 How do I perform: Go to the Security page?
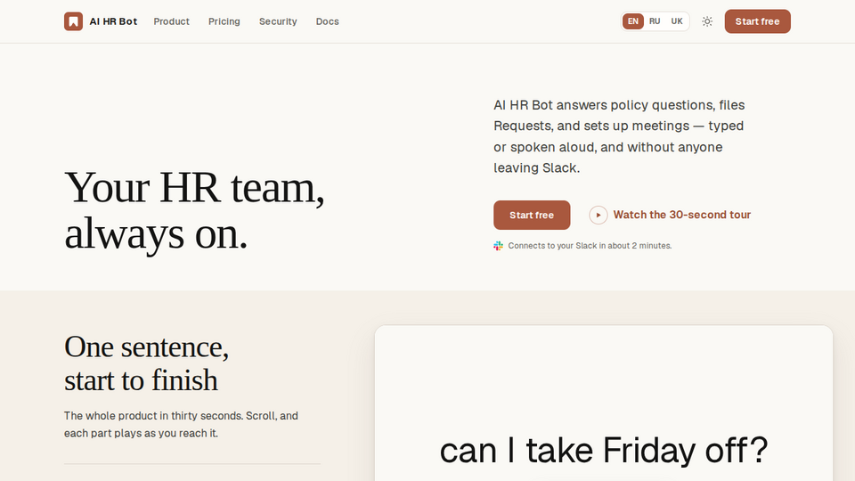(x=278, y=21)
